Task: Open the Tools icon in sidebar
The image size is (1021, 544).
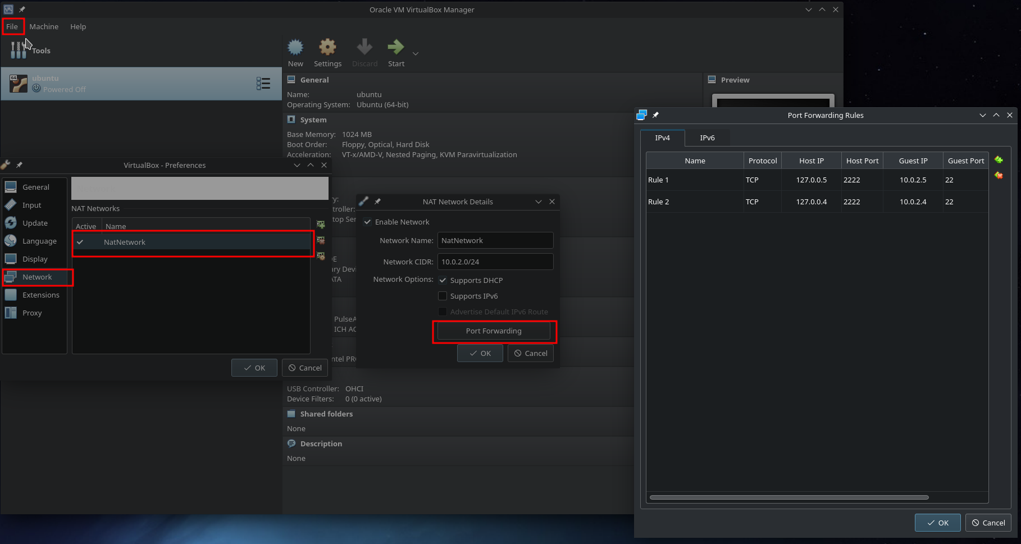Action: pyautogui.click(x=18, y=51)
